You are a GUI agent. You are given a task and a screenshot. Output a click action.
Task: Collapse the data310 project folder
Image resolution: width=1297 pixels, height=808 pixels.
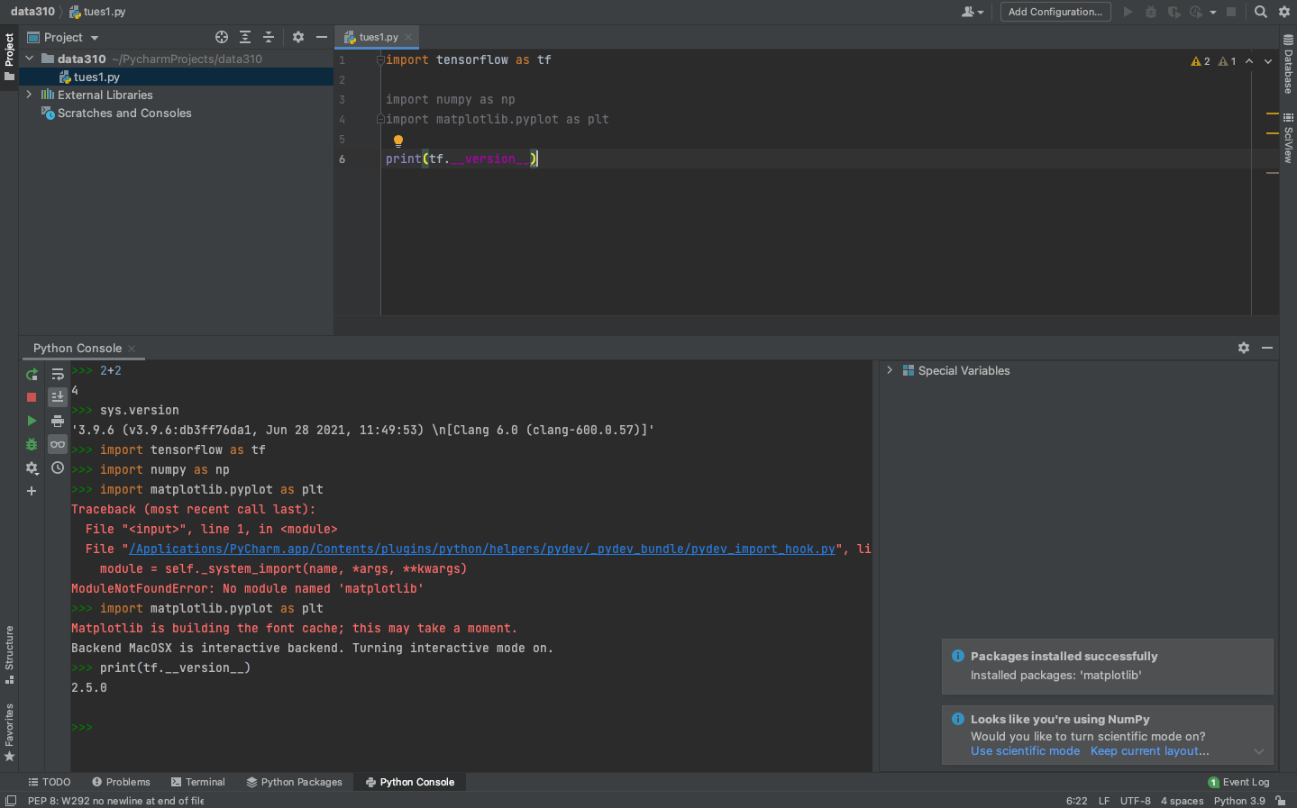(x=30, y=59)
